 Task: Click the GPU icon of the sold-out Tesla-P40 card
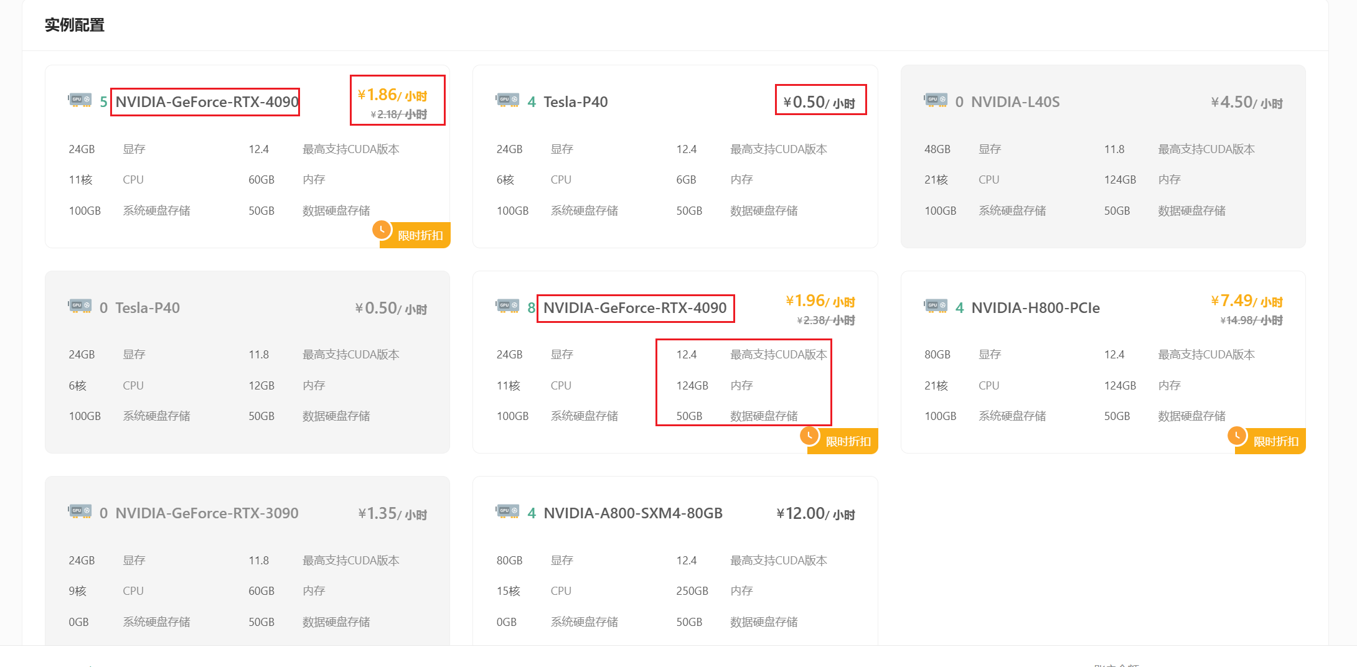pos(80,306)
